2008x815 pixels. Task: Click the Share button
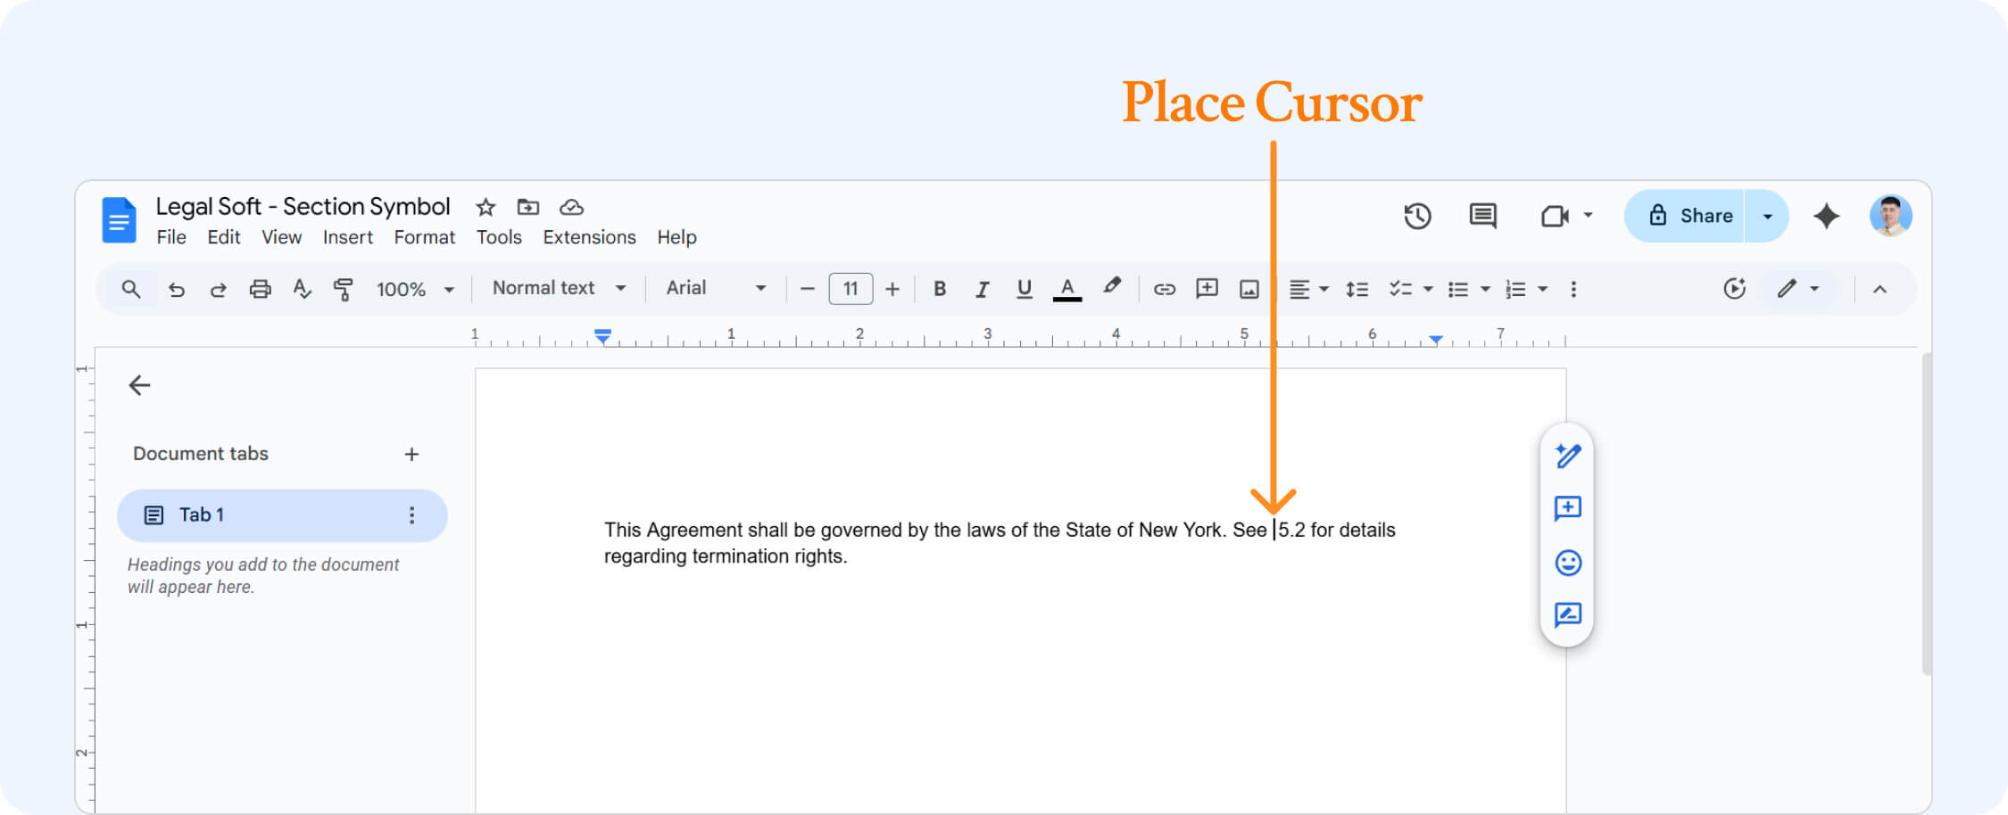coord(1685,216)
